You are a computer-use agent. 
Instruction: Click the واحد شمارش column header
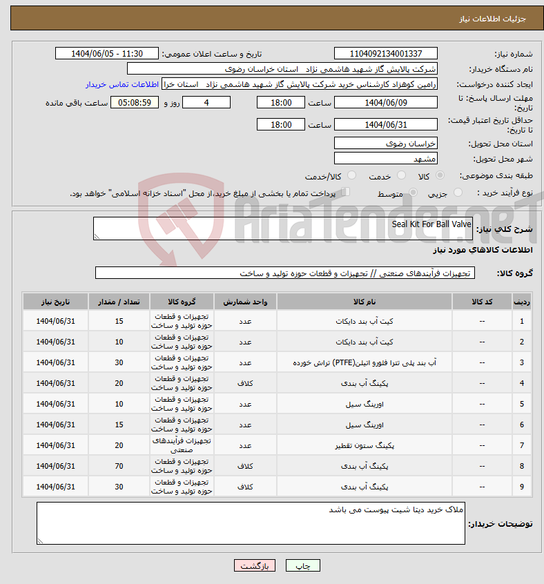point(245,302)
